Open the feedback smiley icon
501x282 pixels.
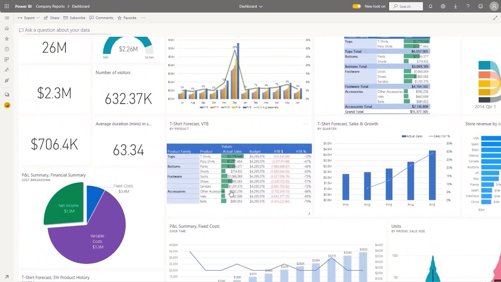pos(481,6)
